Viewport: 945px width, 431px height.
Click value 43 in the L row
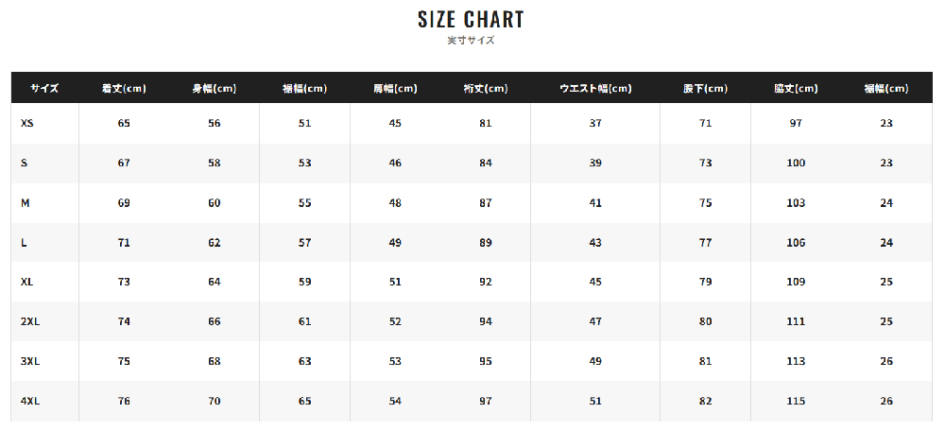click(x=595, y=243)
